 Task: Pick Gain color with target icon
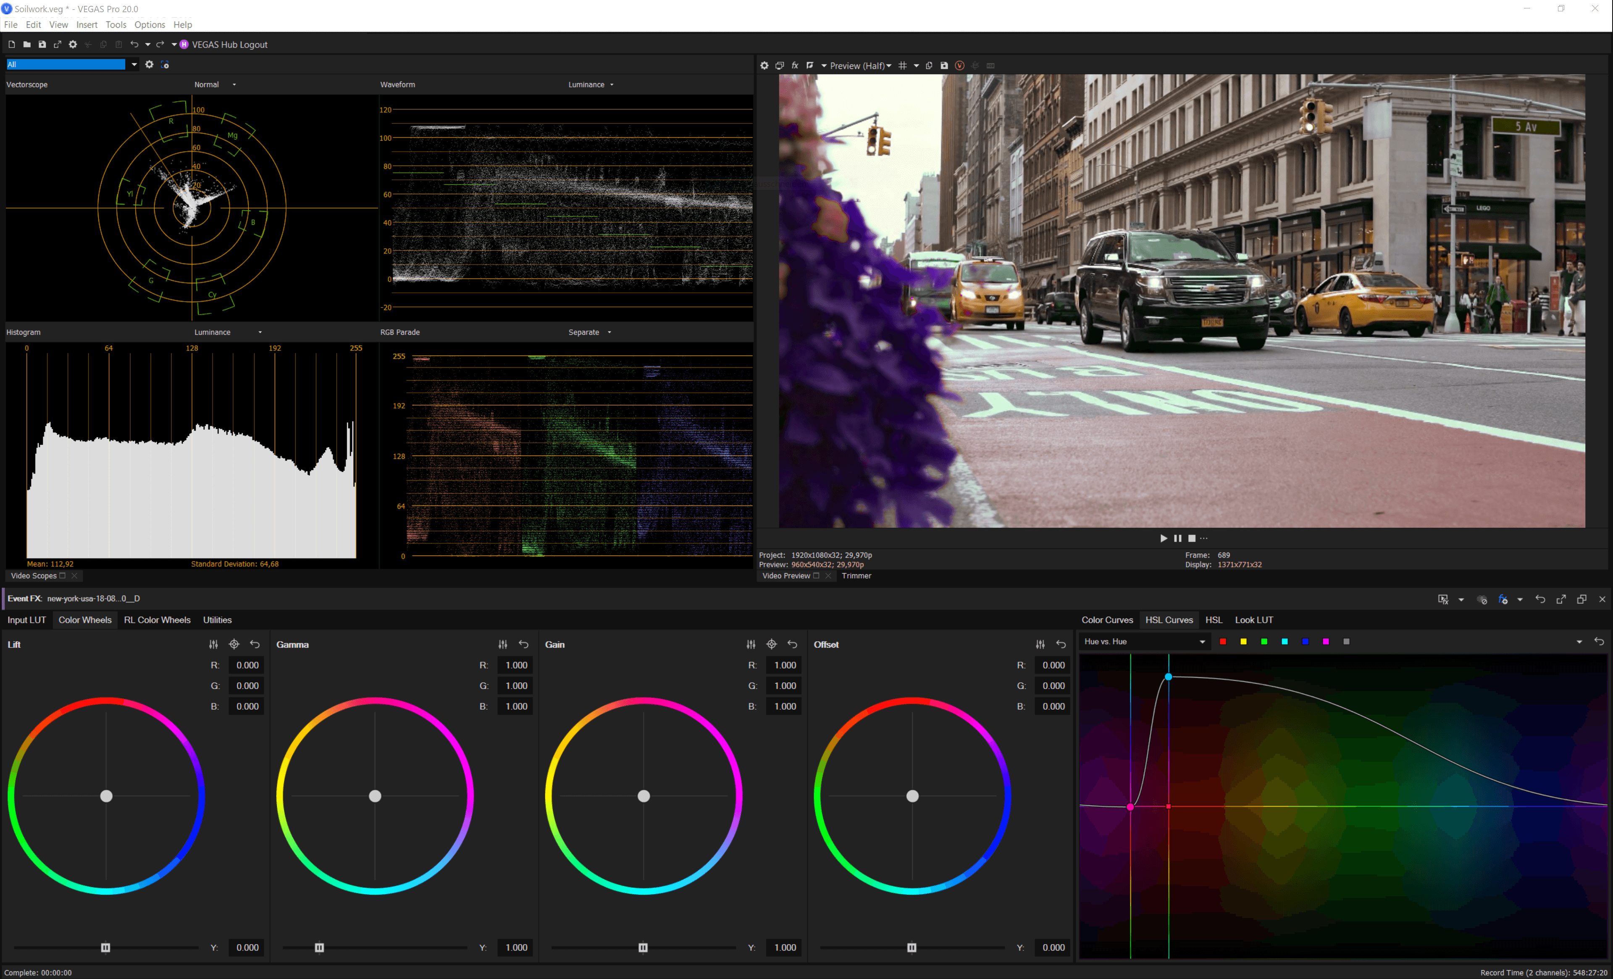(x=772, y=645)
